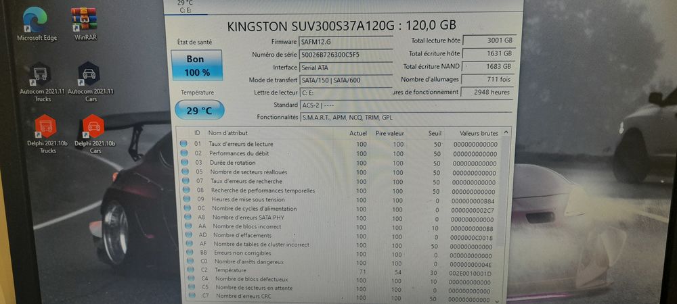
Task: Select row A8 Nombre d'erreurs SATA PHY
Action: [339, 218]
